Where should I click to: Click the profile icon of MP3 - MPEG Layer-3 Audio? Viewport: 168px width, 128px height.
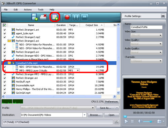point(17,70)
